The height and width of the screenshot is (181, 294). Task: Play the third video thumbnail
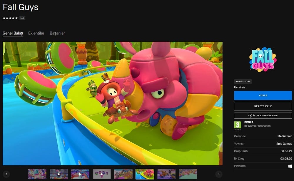pos(80,174)
